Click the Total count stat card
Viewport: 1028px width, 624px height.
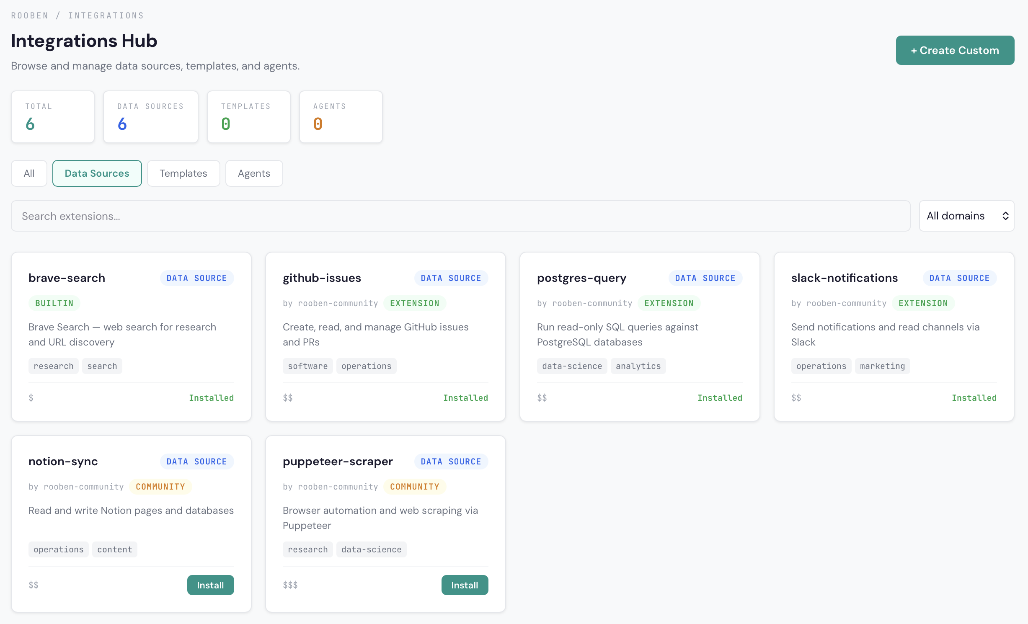(x=53, y=117)
